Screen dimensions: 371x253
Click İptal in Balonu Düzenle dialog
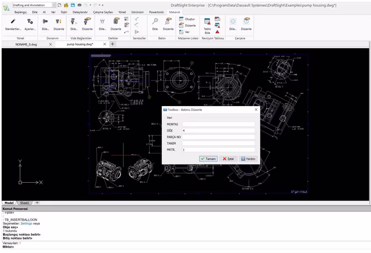point(228,159)
